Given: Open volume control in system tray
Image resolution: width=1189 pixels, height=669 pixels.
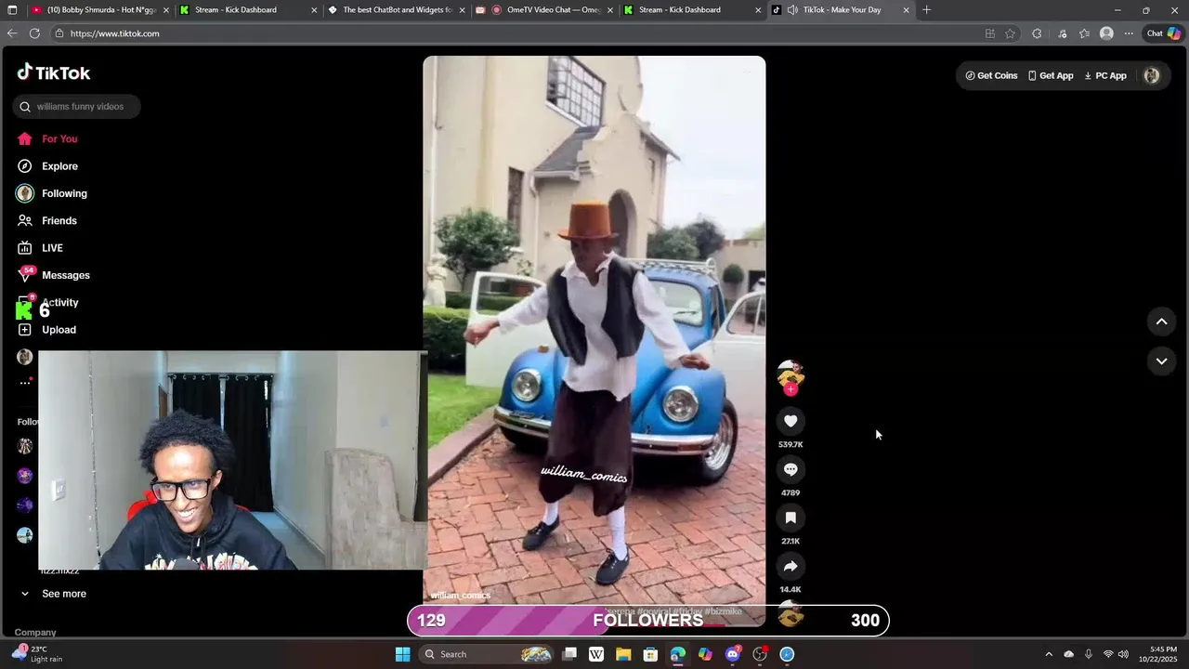Looking at the screenshot, I should click(x=1124, y=654).
